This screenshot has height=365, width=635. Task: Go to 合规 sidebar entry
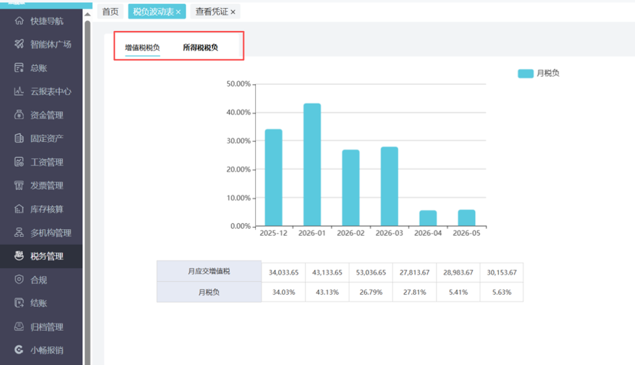click(41, 279)
